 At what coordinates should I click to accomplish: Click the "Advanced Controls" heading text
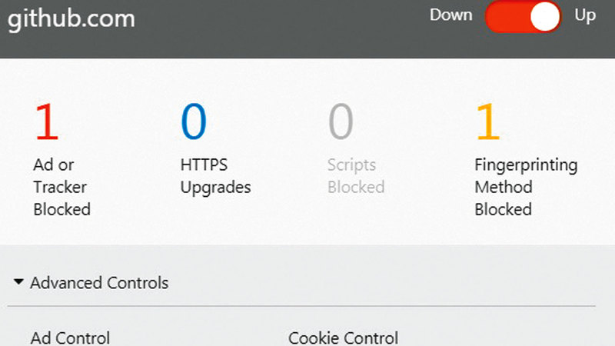[x=99, y=283]
